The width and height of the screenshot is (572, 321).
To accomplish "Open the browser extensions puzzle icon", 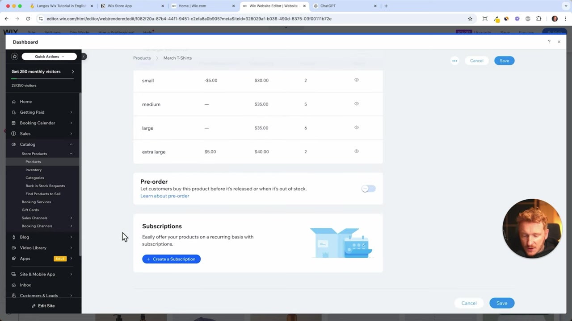I will (x=538, y=19).
